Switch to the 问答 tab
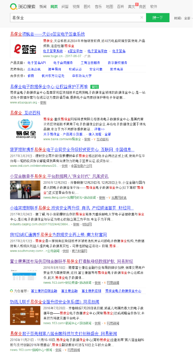The height and width of the screenshot is (354, 193). pos(65,7)
